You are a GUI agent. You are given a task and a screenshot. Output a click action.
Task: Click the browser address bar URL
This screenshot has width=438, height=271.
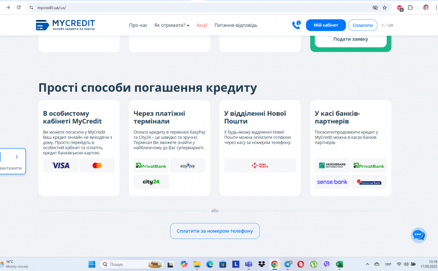(52, 7)
